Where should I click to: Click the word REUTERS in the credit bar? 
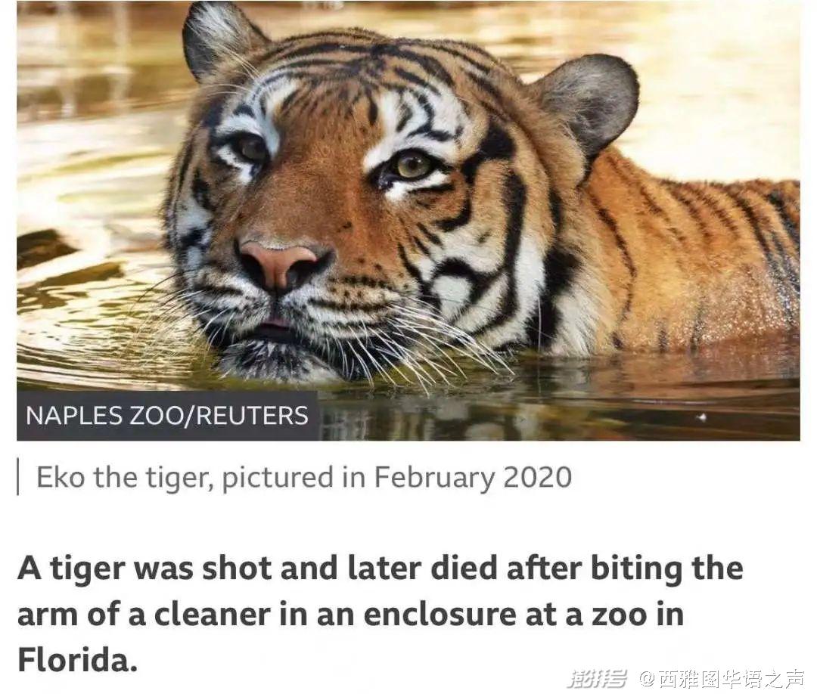click(252, 416)
